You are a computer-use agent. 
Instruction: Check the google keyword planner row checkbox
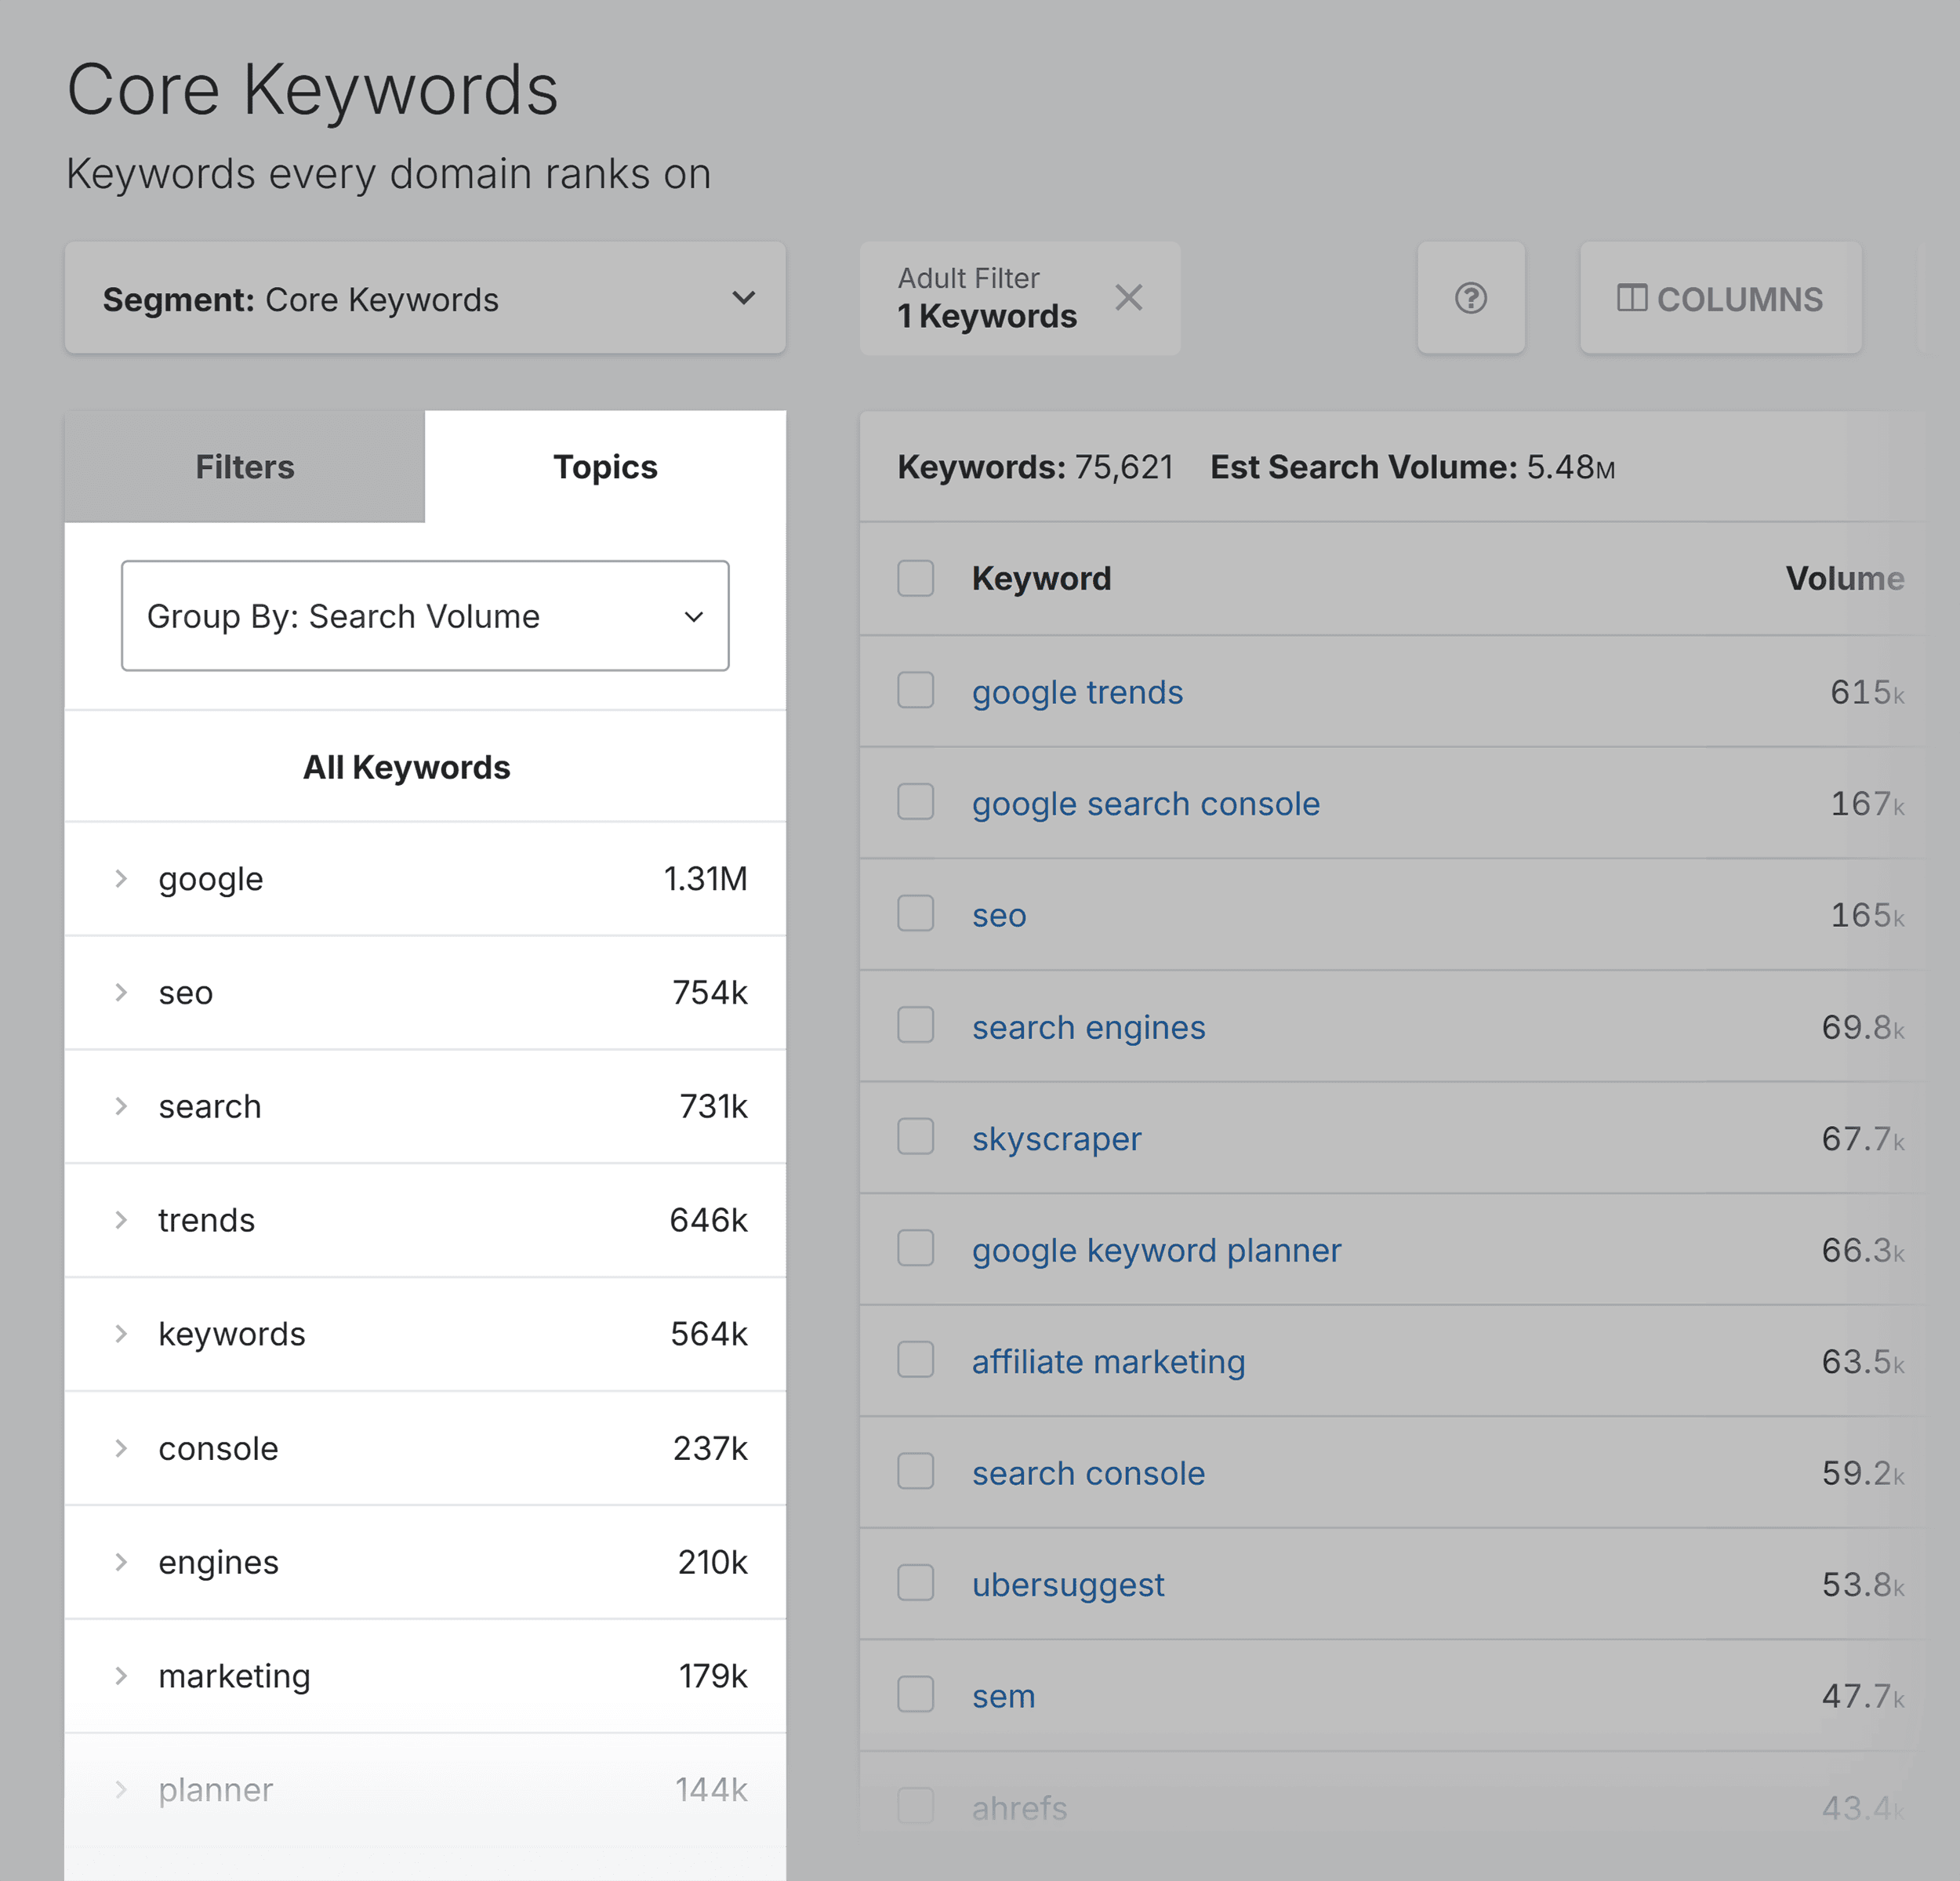tap(916, 1248)
